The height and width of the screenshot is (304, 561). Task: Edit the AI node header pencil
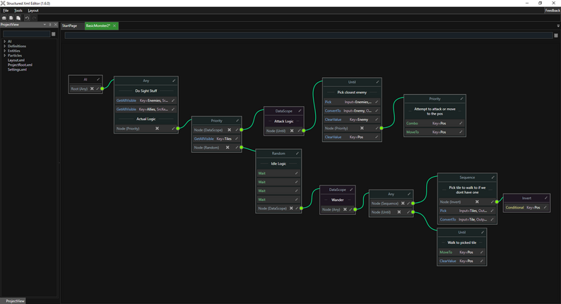[98, 79]
